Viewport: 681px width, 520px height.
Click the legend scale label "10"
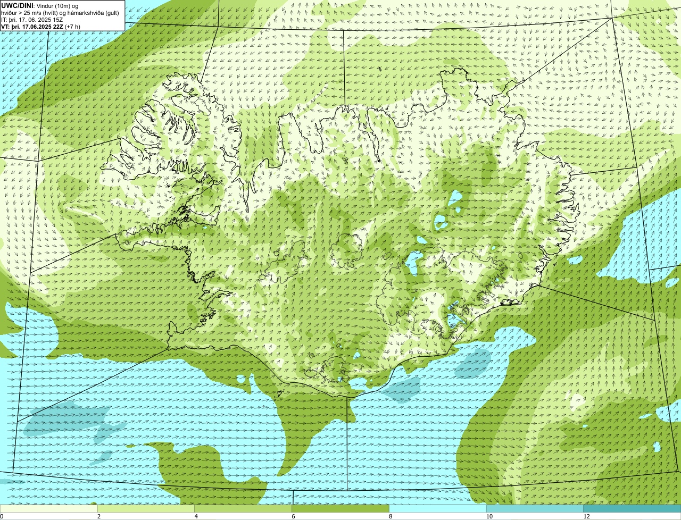pyautogui.click(x=488, y=516)
